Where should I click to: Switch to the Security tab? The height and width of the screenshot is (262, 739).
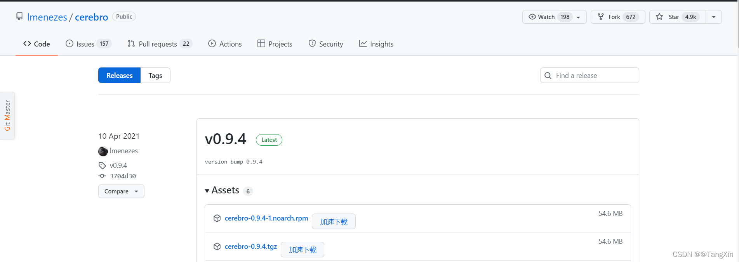tap(325, 44)
